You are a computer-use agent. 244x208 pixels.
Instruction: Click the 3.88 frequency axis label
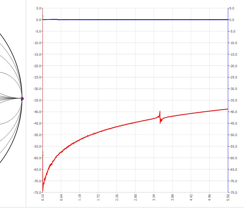point(172,197)
